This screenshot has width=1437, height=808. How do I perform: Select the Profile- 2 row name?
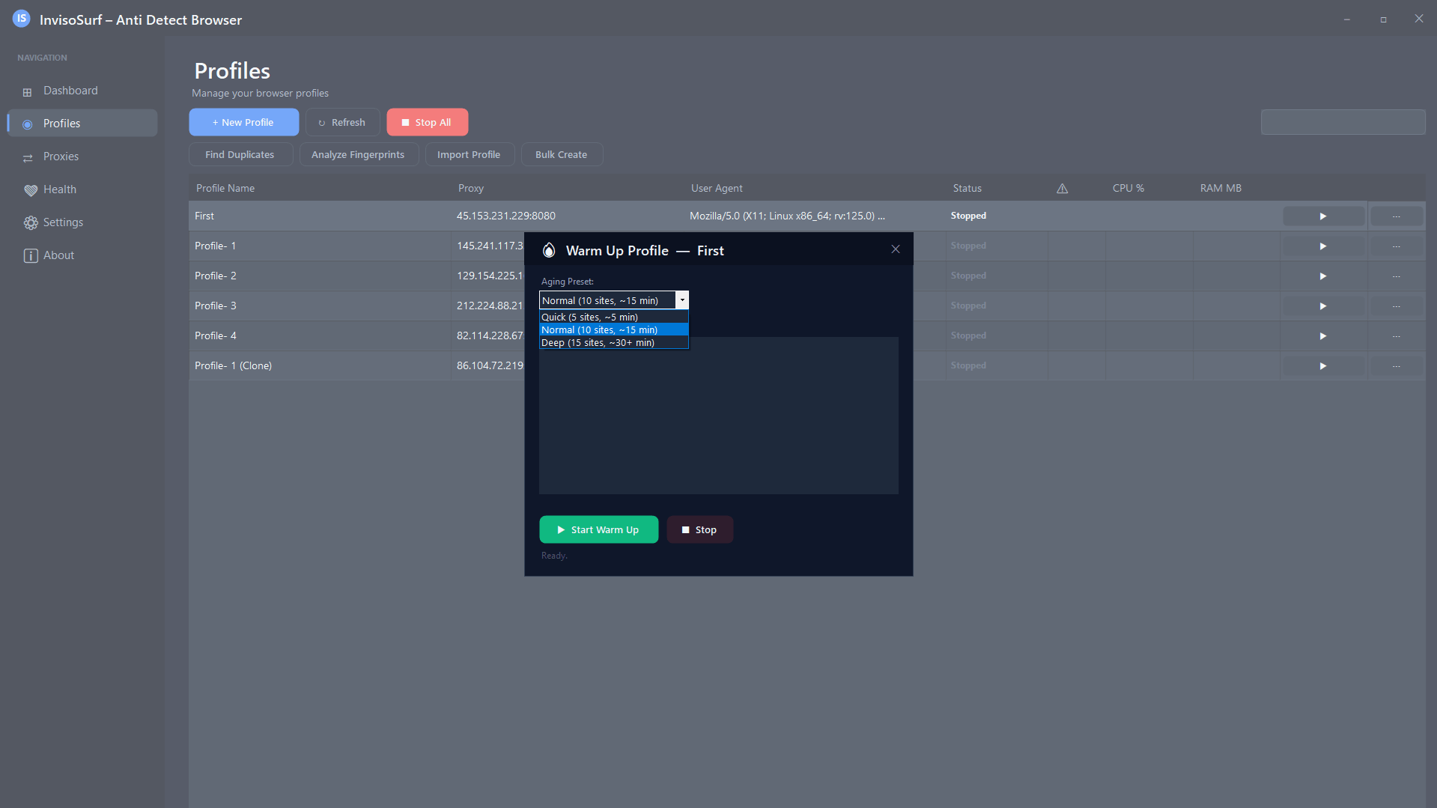click(216, 276)
